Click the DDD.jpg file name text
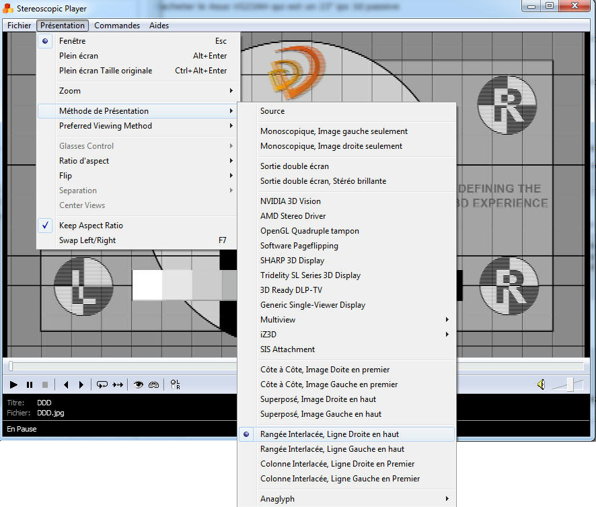 pos(50,413)
